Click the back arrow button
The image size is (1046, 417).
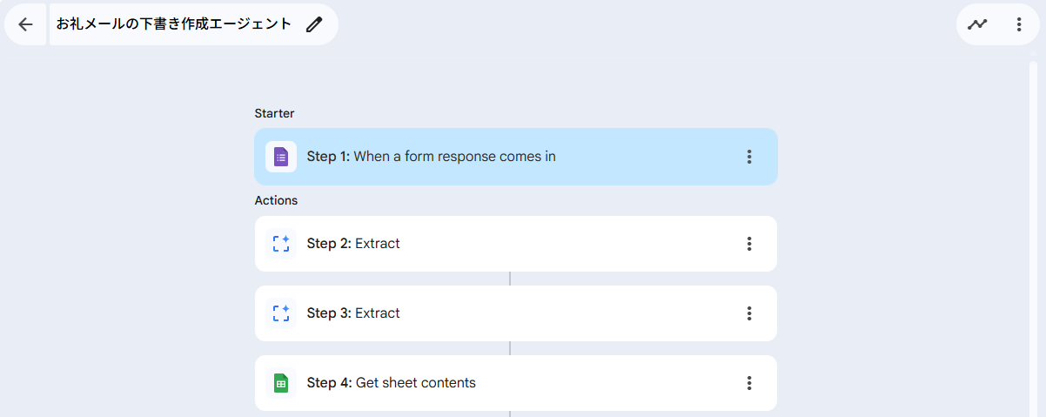[25, 24]
